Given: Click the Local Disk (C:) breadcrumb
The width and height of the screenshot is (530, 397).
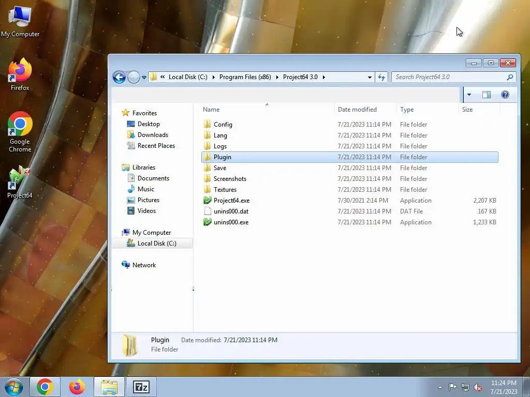Looking at the screenshot, I should coord(188,77).
